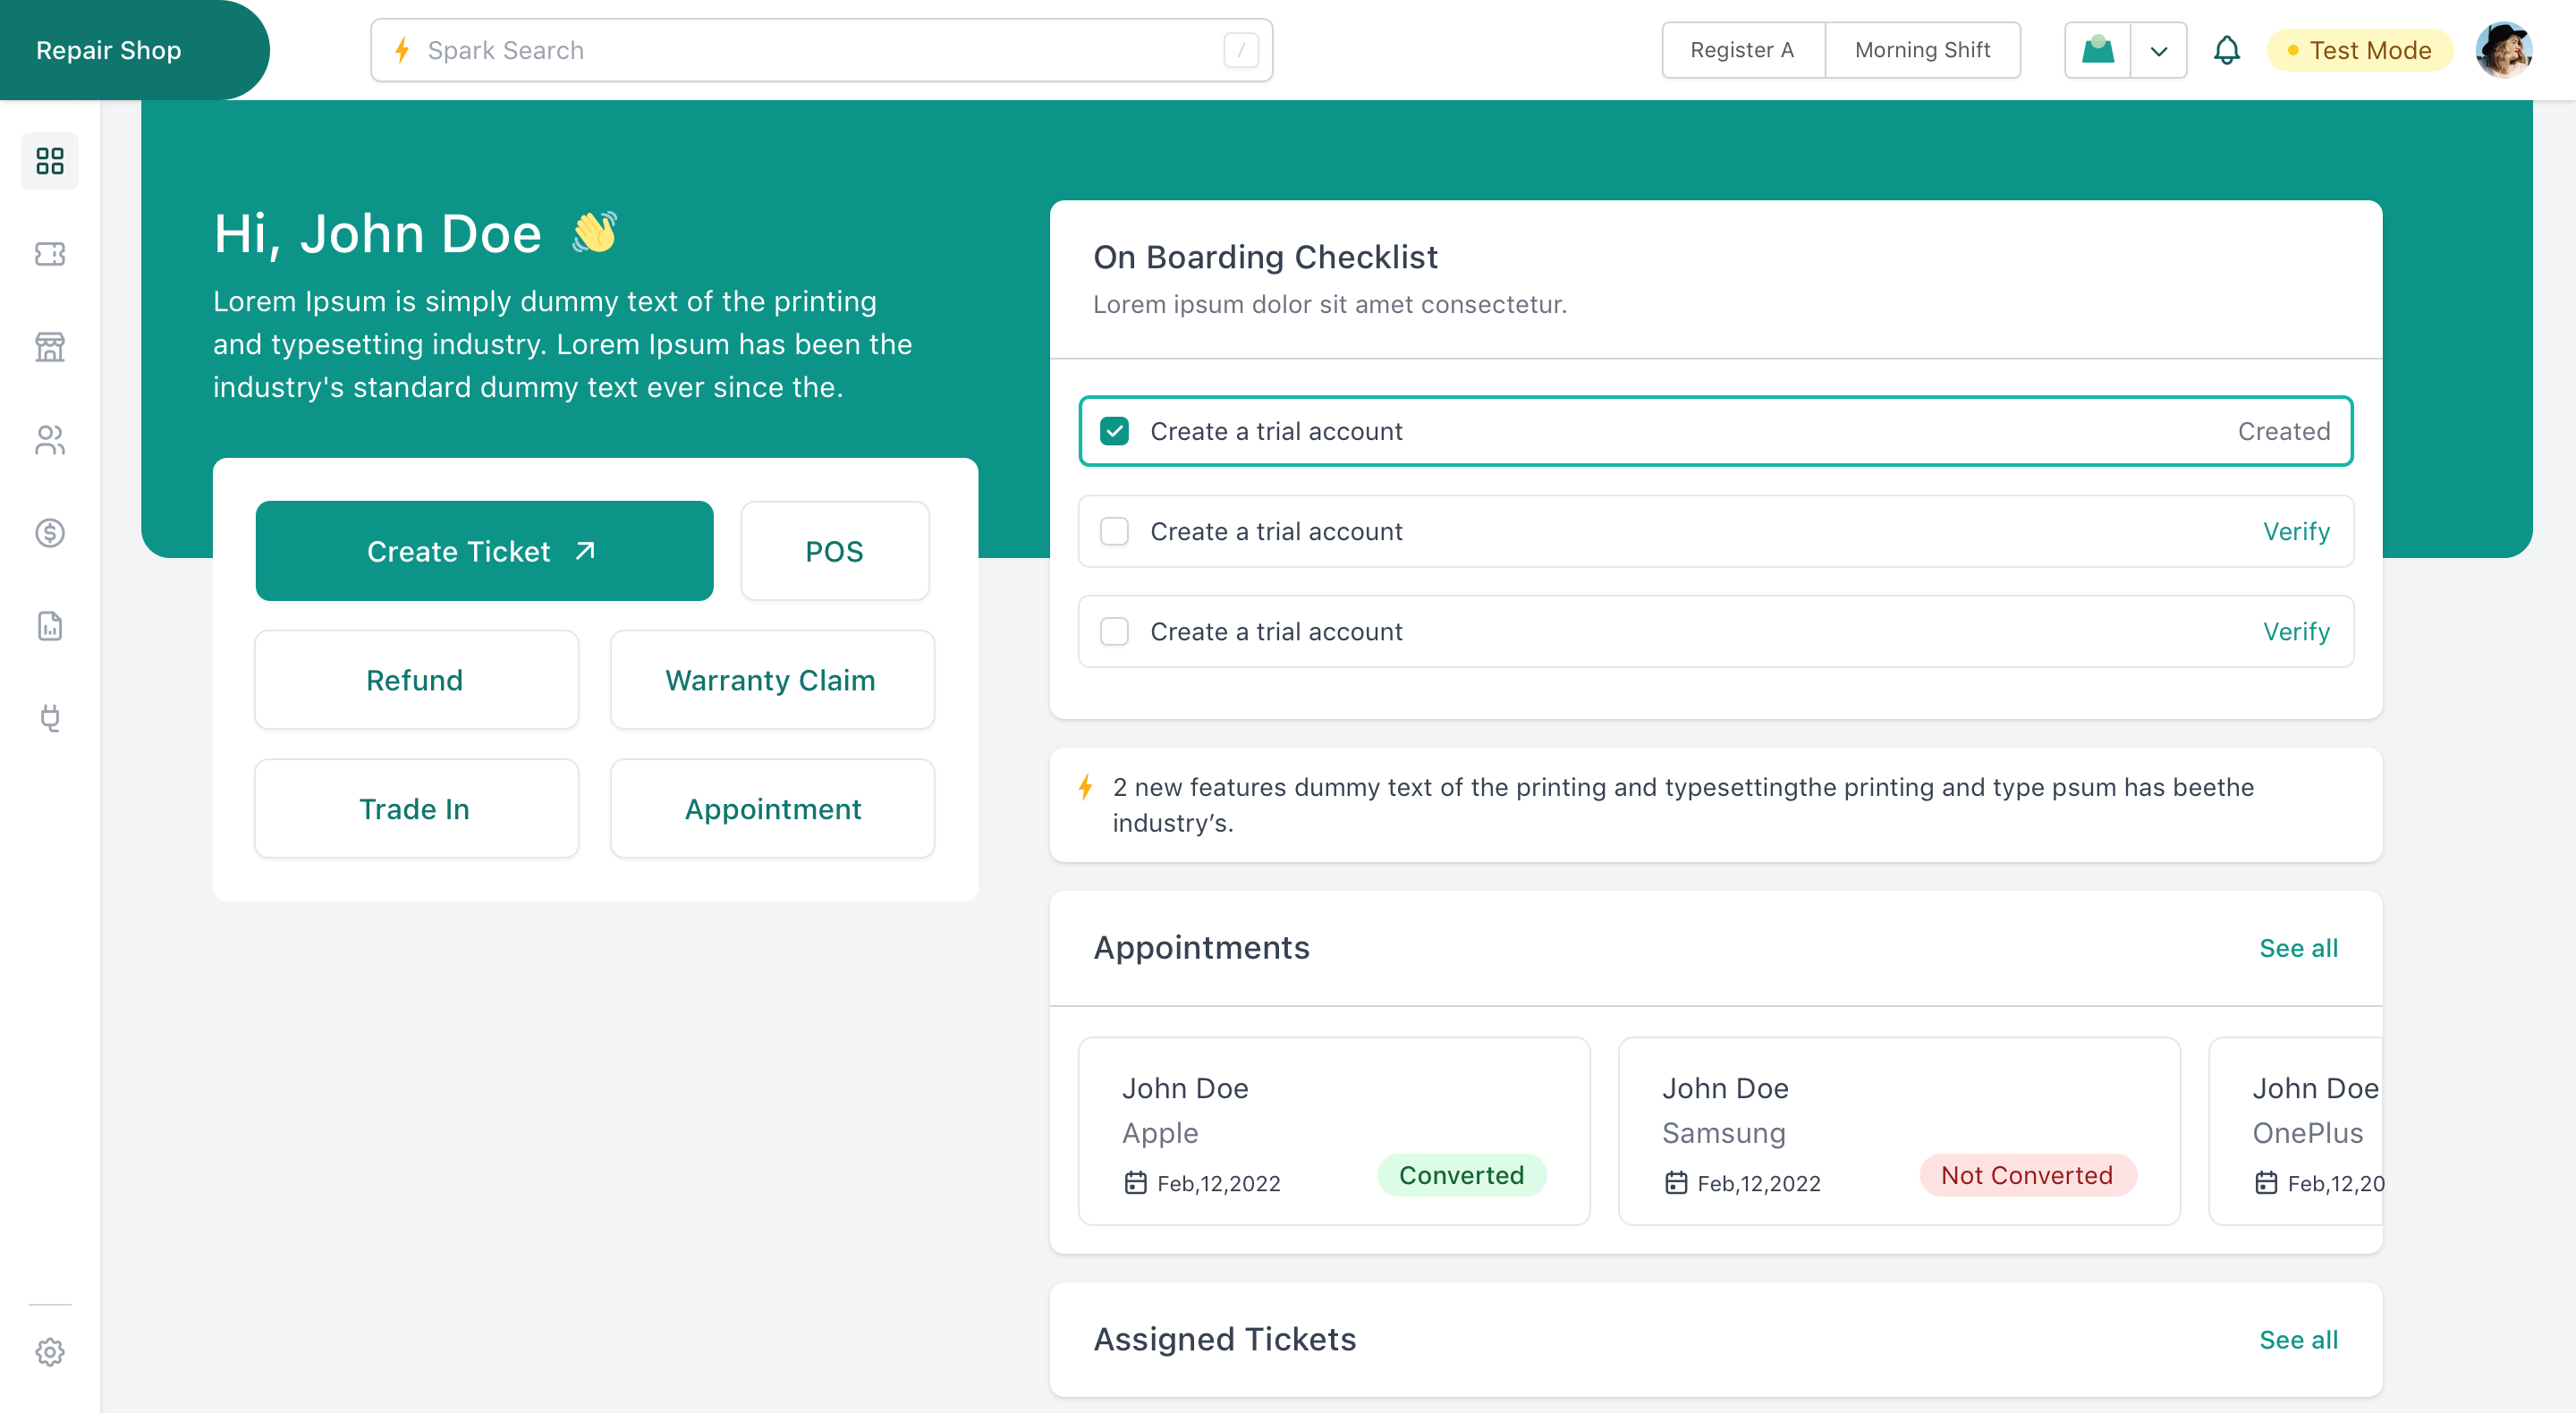Expand the store dropdown chevron
The height and width of the screenshot is (1413, 2576).
(2159, 50)
